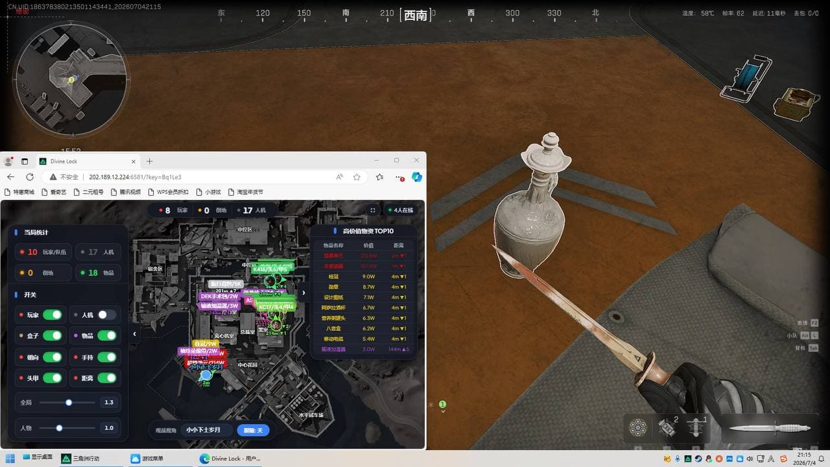
Task: Toggle the 物品 switch
Action: point(106,335)
